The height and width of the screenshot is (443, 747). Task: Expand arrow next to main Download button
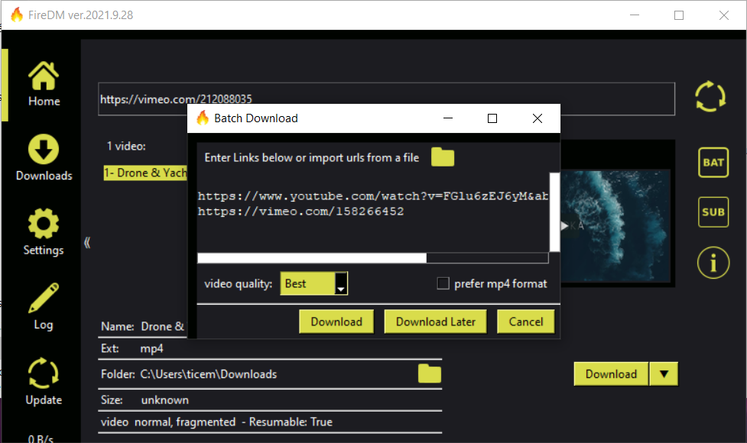coord(664,374)
